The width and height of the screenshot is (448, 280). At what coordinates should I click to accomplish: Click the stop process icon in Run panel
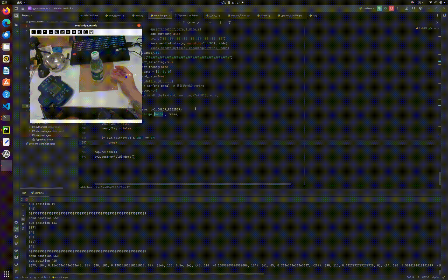(26, 200)
